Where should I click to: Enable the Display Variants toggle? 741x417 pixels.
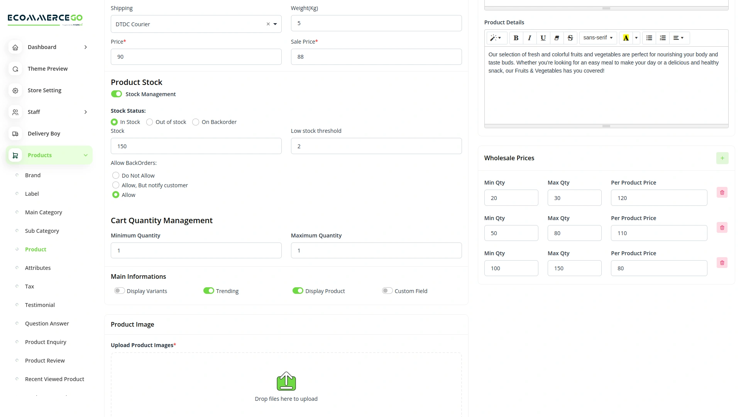119,291
